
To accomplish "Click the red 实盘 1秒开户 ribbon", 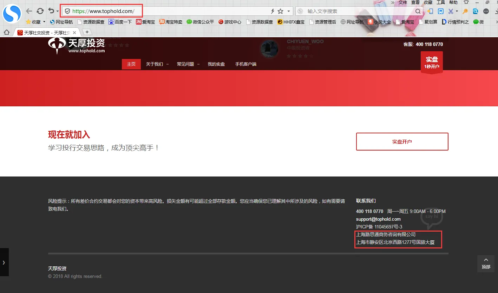I will tap(432, 62).
